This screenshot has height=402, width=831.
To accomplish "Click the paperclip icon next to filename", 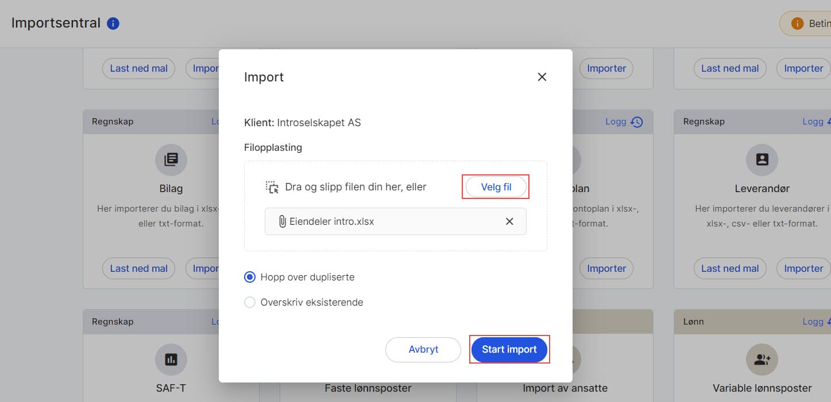I will 282,221.
